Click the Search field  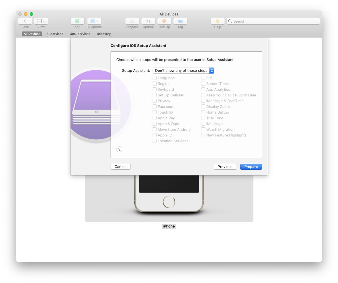(x=273, y=21)
